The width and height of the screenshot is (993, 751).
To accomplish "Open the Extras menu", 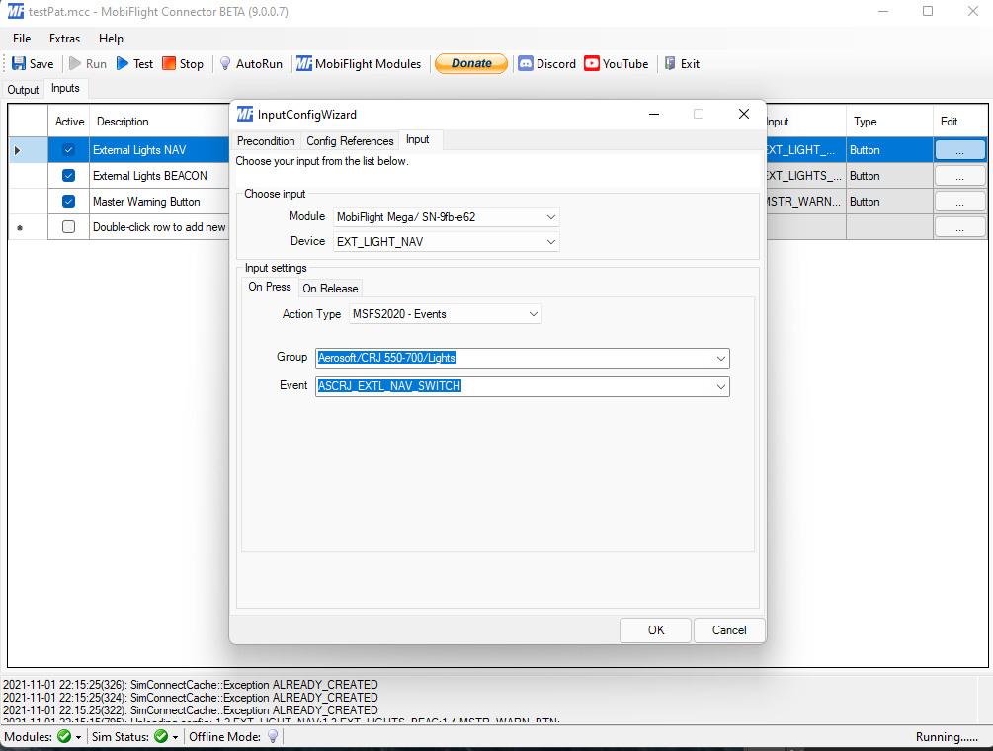I will click(64, 39).
